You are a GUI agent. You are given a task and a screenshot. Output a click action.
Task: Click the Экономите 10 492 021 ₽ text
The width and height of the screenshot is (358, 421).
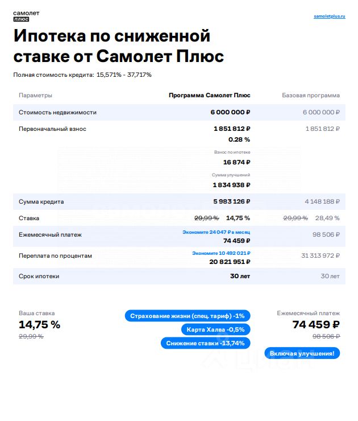point(221,253)
